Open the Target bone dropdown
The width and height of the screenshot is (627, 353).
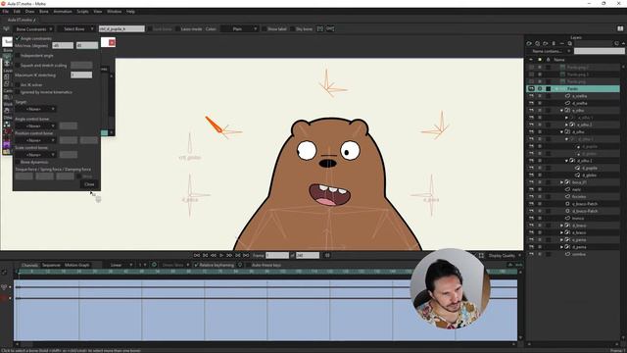coord(35,109)
